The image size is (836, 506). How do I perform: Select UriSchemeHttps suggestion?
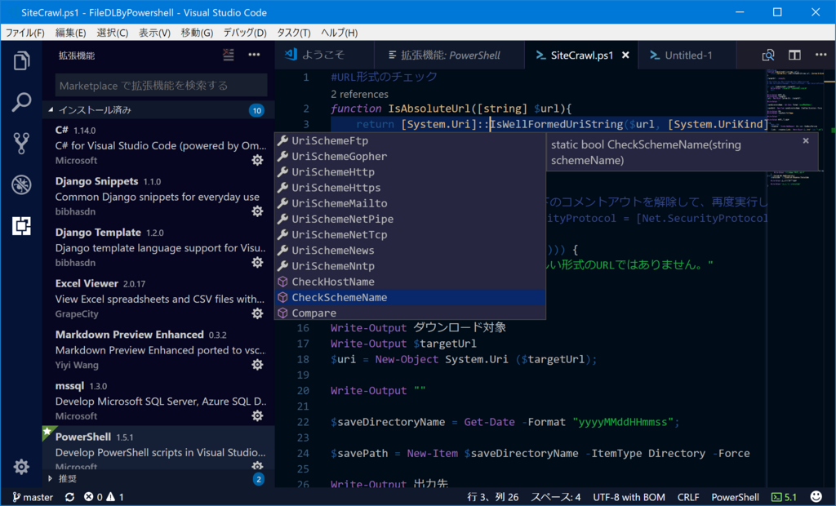click(410, 188)
